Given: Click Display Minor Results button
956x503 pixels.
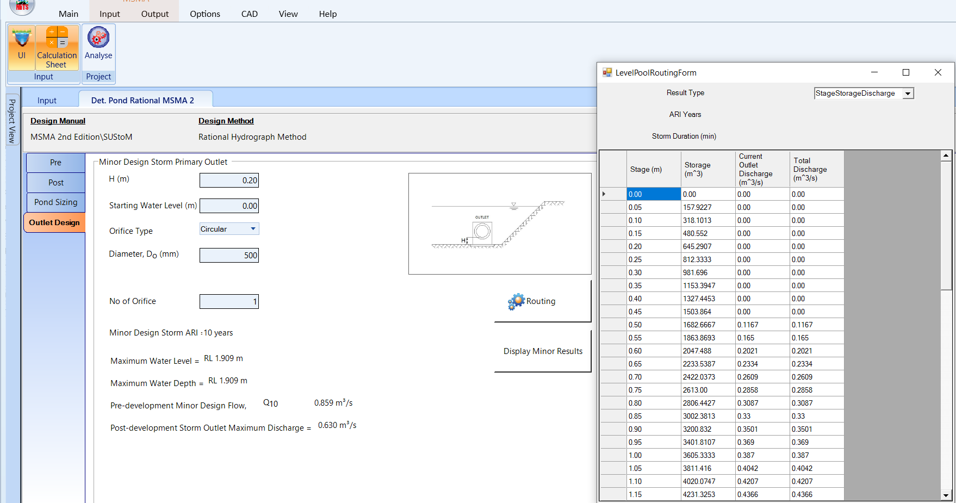Looking at the screenshot, I should (543, 351).
